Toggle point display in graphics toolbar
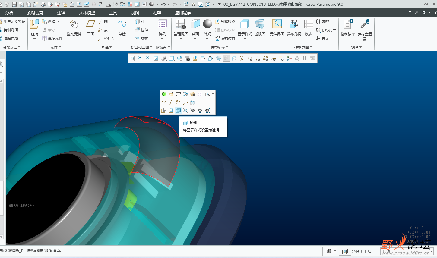Screen dimensions: 437x258 point(266,58)
